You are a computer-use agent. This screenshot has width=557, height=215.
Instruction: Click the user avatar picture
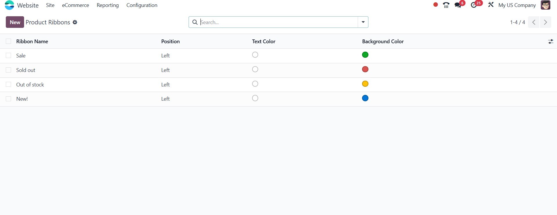[x=545, y=5]
